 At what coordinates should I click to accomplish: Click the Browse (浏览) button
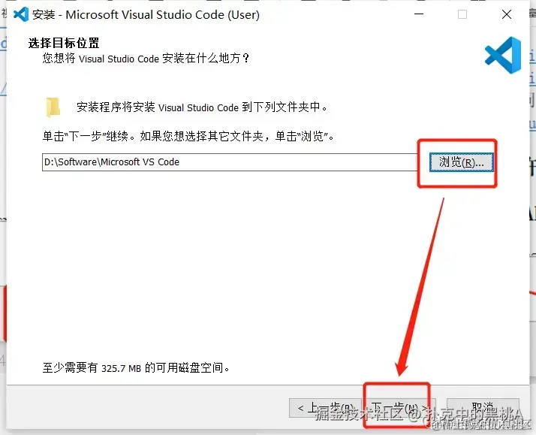point(461,162)
